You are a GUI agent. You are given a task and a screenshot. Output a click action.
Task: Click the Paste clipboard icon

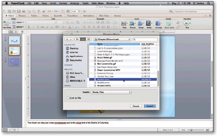click(x=39, y=11)
